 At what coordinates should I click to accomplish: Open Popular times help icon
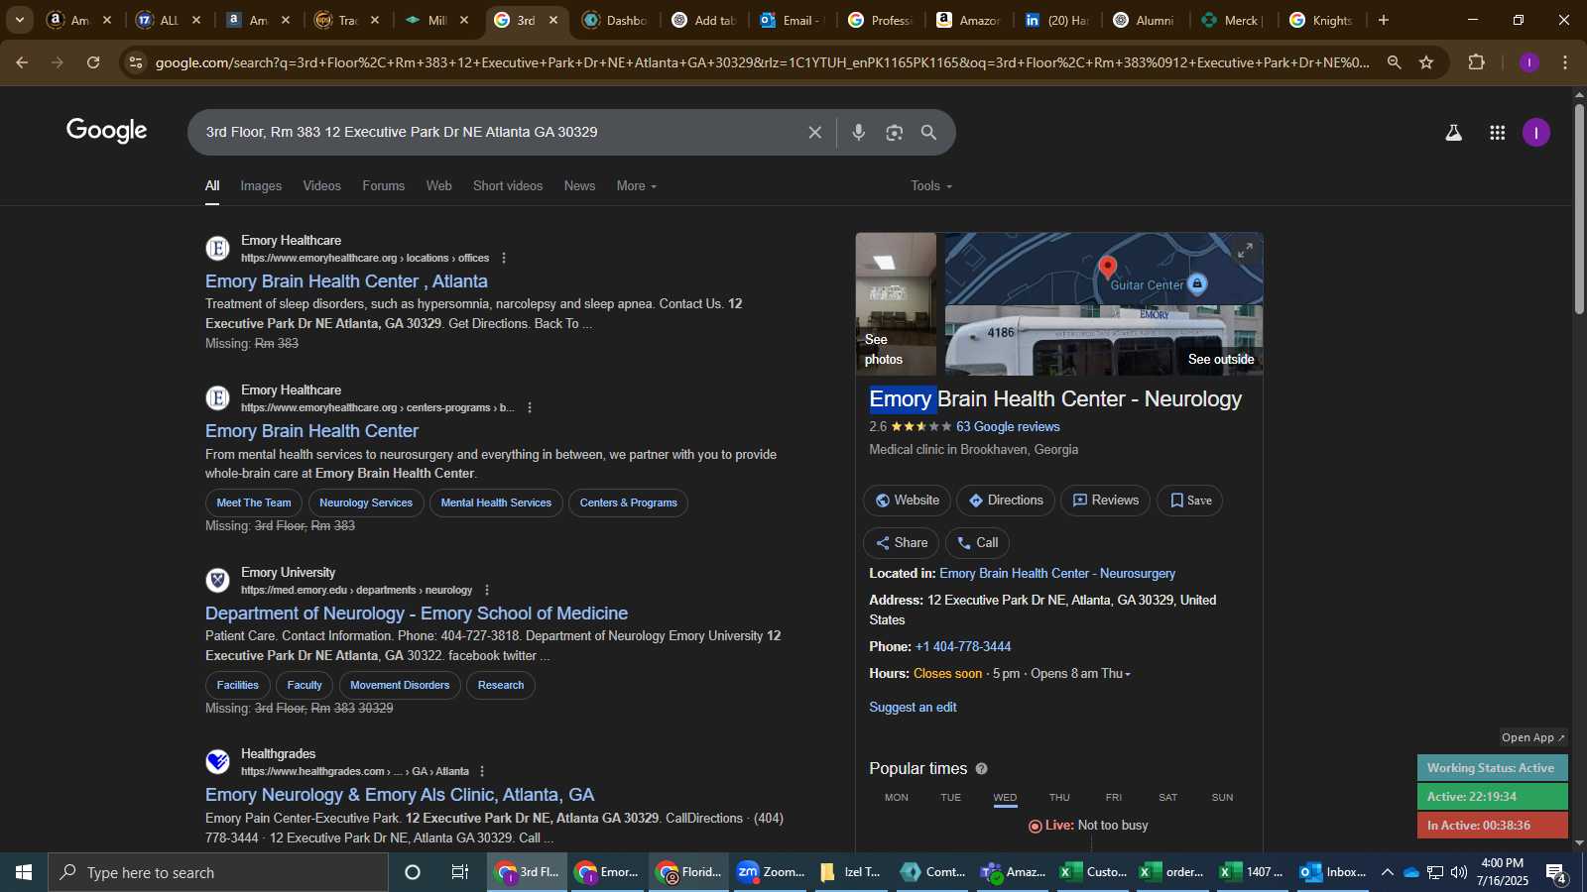[x=981, y=769]
